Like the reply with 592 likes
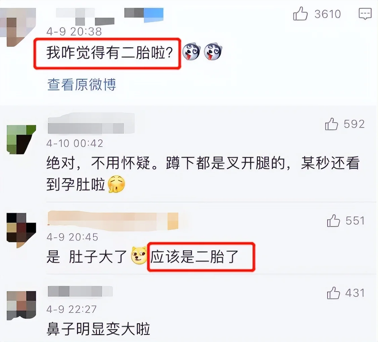This screenshot has height=342, width=378. click(332, 124)
